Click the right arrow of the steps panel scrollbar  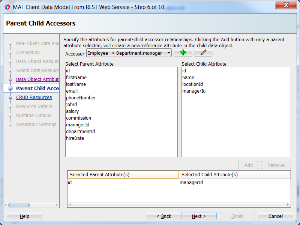(x=57, y=205)
